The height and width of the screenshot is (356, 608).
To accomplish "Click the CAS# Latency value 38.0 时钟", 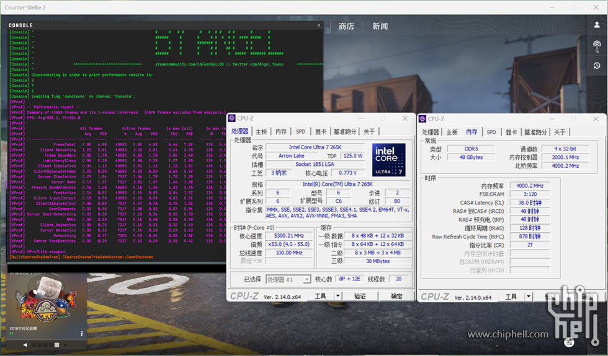I will 530,203.
